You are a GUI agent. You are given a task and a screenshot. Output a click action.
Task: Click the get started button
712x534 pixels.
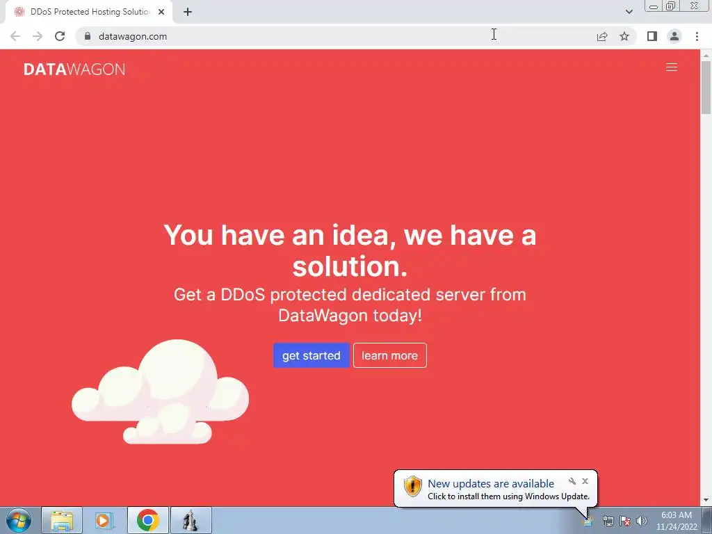pyautogui.click(x=311, y=355)
